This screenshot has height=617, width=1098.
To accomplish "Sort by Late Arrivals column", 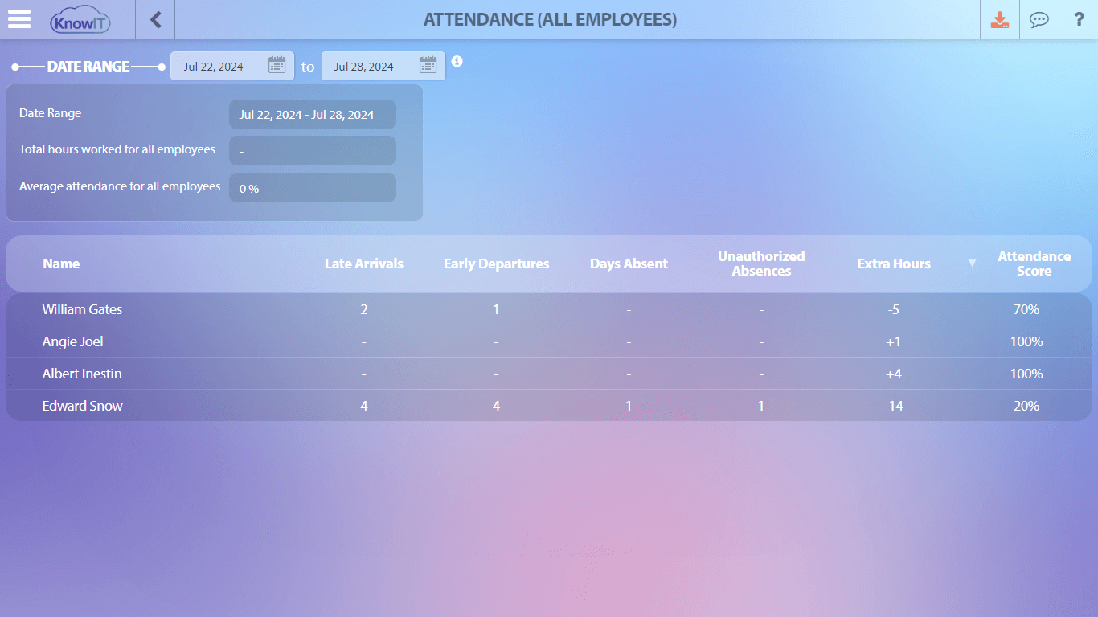I will click(364, 264).
